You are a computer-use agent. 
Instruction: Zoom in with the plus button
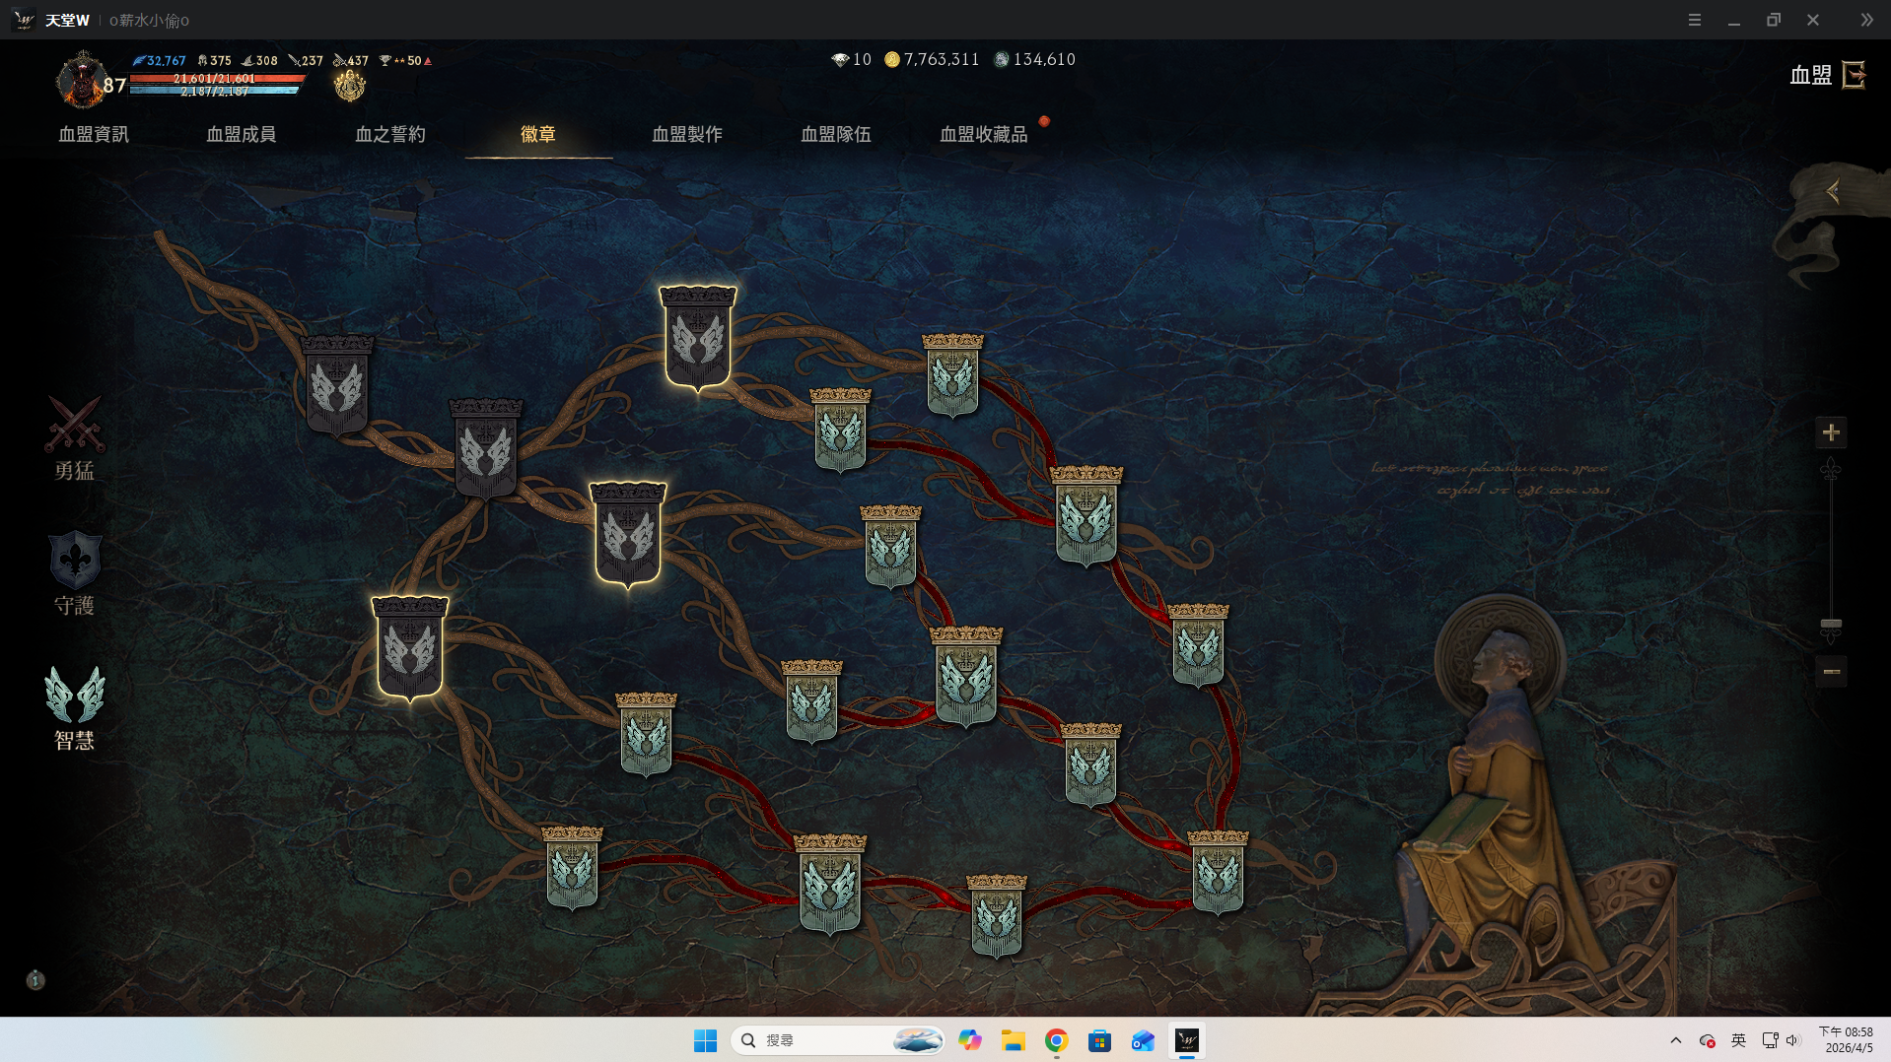pyautogui.click(x=1831, y=432)
